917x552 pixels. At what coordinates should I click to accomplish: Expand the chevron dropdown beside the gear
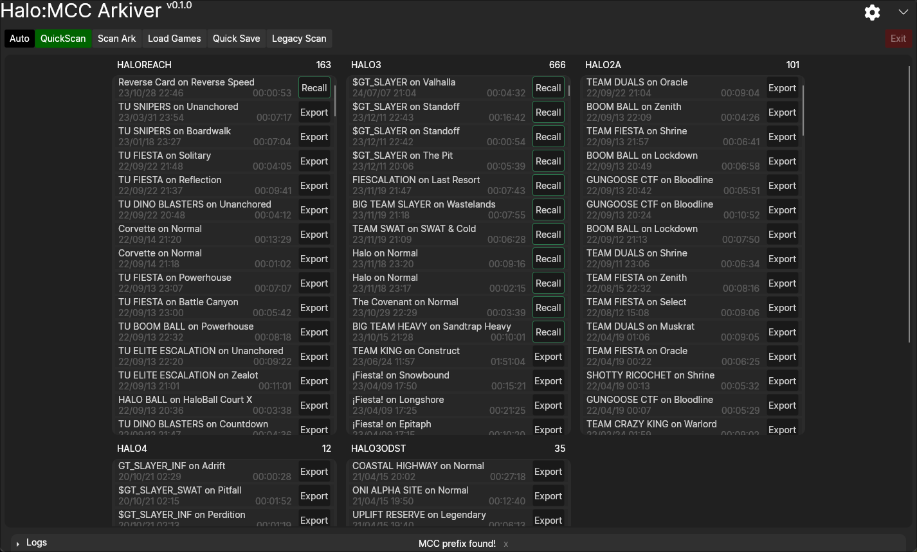coord(903,12)
